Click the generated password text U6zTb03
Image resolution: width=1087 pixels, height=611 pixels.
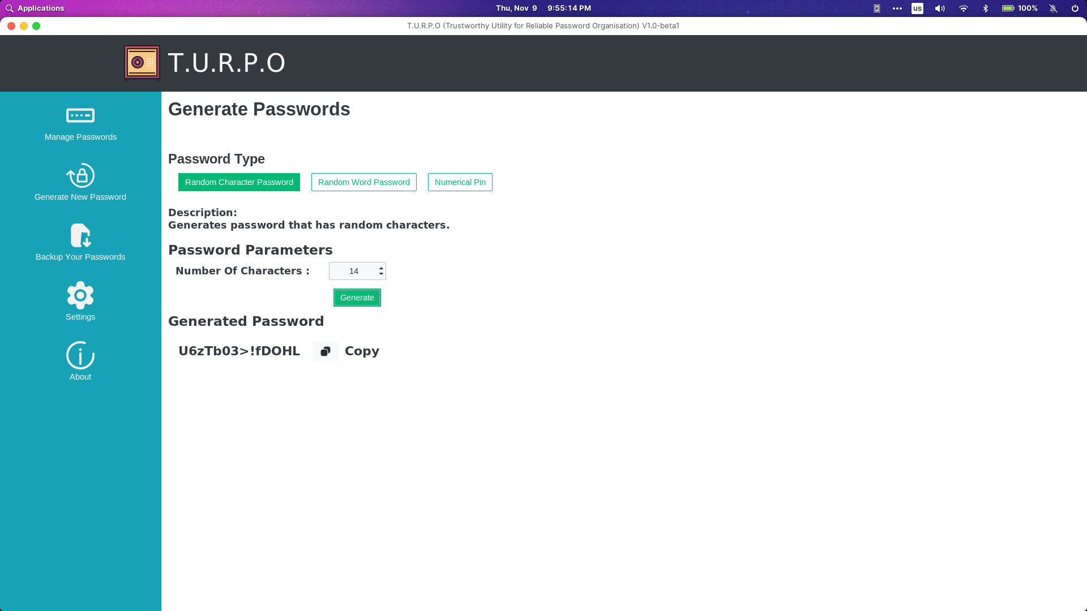(239, 351)
